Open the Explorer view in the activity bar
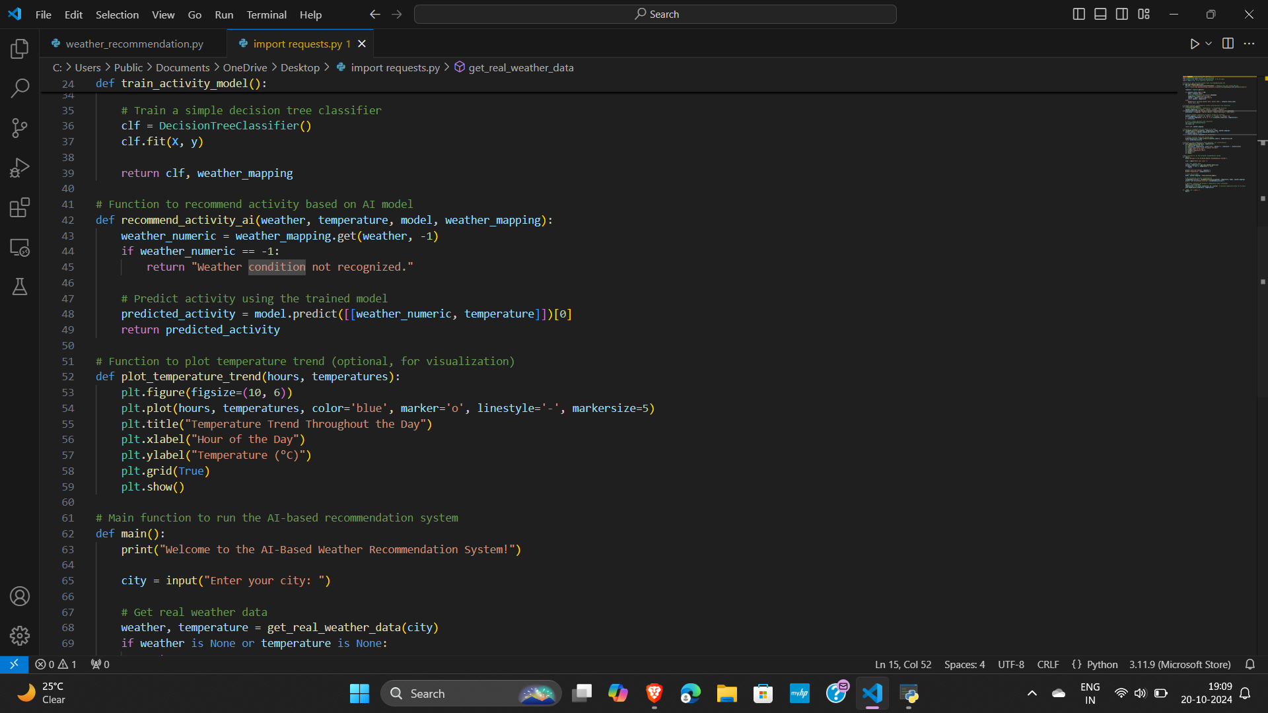Screen dimensions: 1268x713 click(20, 48)
